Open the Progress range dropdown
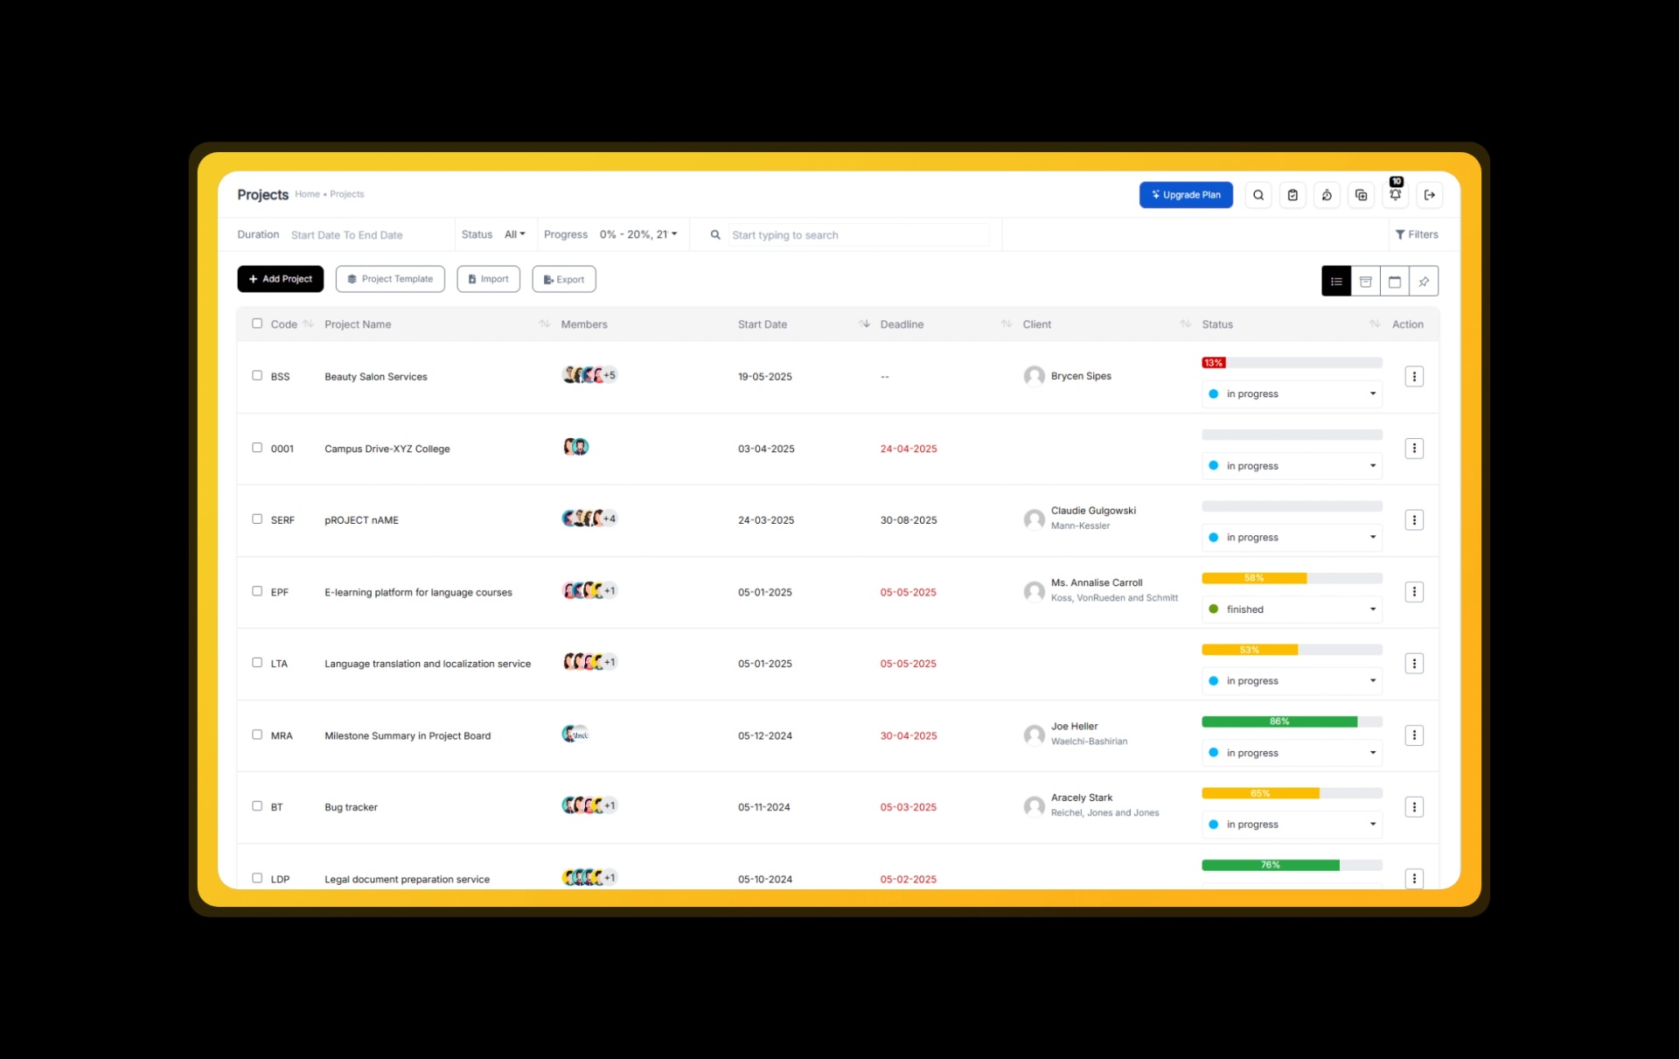 (637, 234)
